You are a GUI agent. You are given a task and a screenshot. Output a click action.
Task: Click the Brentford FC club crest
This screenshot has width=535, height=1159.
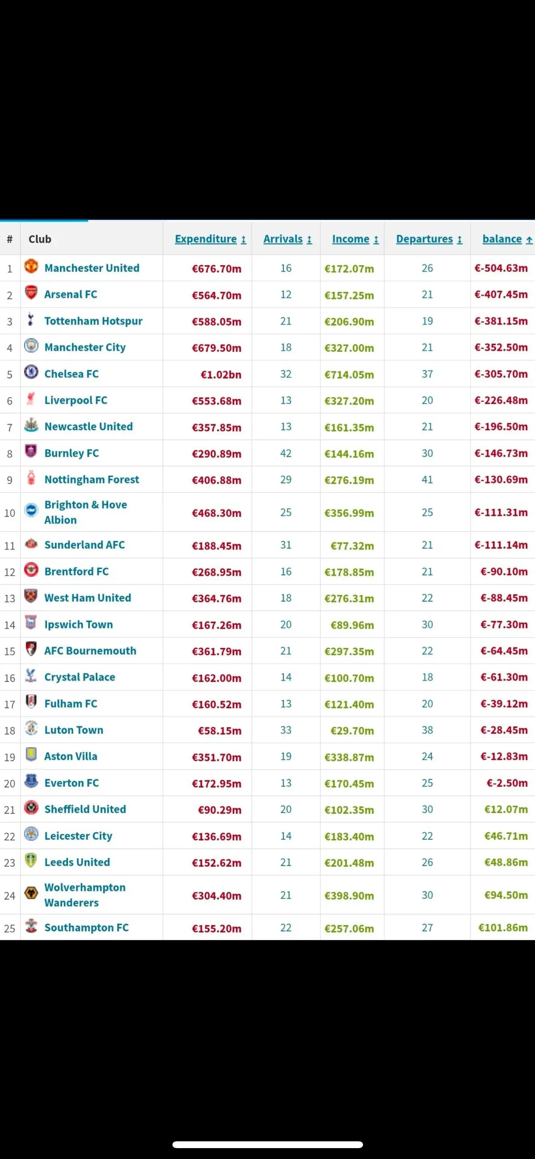31,570
